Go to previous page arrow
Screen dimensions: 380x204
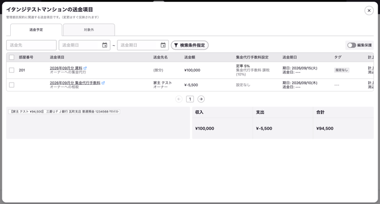[179, 99]
